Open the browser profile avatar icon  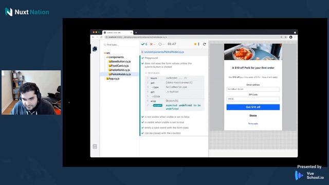291,37
